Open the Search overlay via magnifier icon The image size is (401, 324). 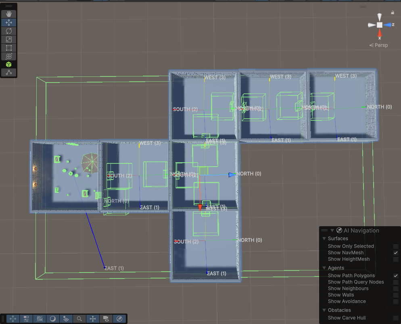79,319
